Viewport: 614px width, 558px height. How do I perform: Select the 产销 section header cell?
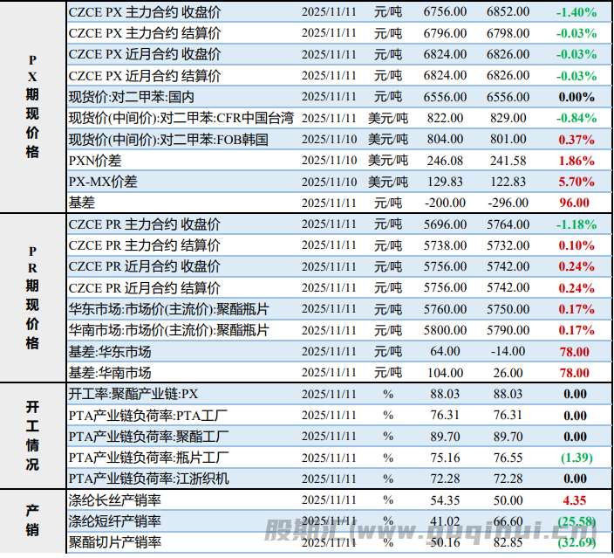coord(32,521)
